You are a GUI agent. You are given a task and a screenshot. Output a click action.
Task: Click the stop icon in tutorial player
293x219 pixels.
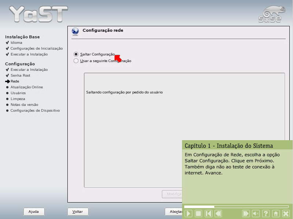click(198, 214)
